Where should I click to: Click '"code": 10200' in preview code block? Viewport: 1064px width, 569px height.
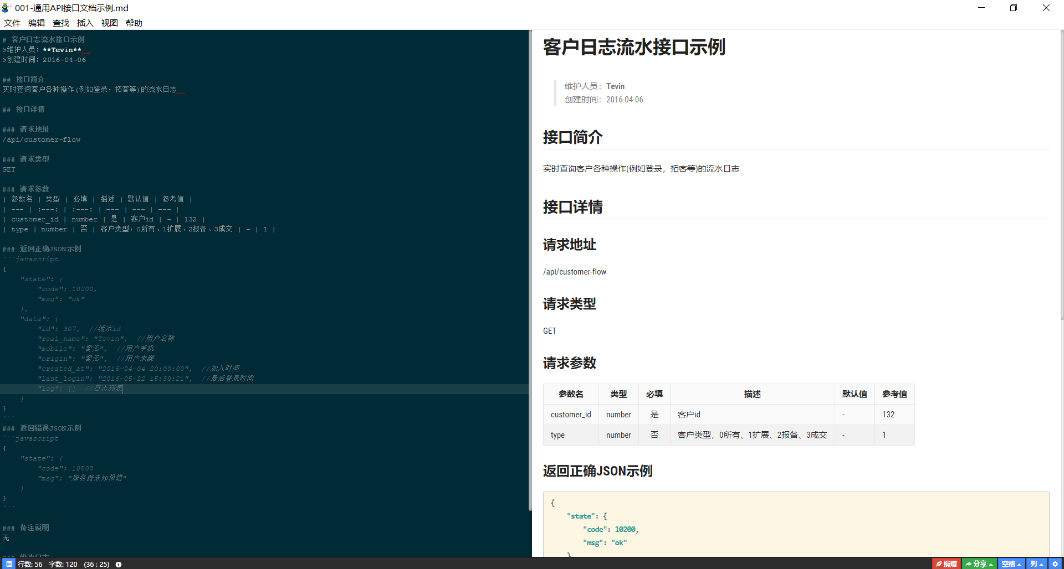pyautogui.click(x=610, y=530)
